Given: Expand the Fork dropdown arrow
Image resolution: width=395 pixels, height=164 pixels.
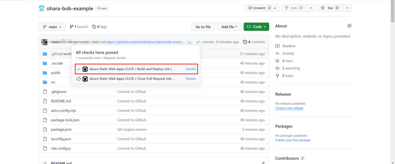Looking at the screenshot, I should tap(311, 8).
